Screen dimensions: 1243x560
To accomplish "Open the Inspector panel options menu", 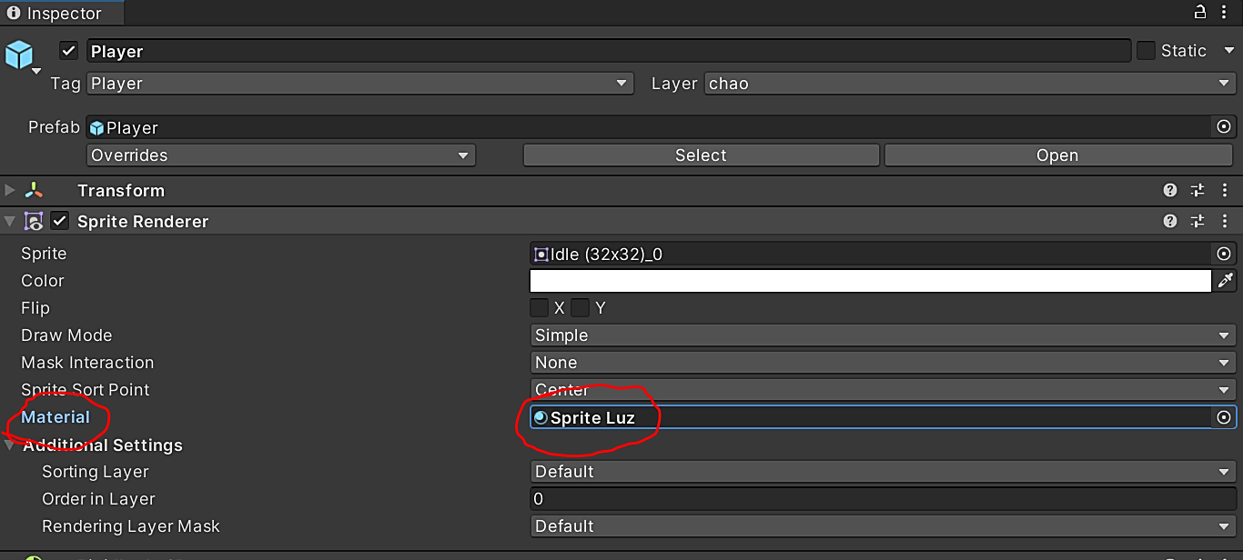I will coord(1226,13).
